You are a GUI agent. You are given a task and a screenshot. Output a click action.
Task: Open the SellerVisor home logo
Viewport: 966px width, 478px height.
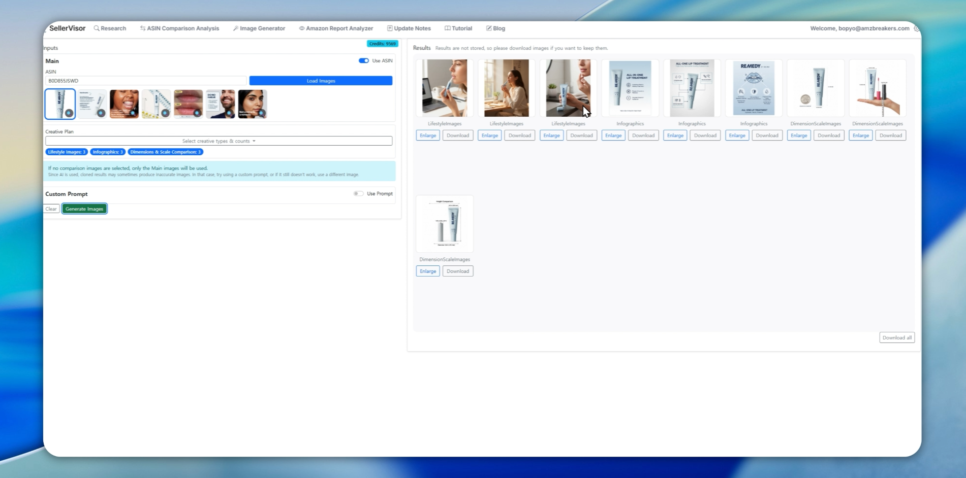coord(67,28)
